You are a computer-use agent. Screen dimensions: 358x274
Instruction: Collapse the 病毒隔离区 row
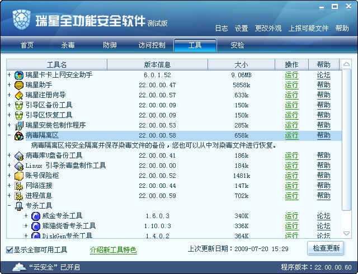click(9, 135)
